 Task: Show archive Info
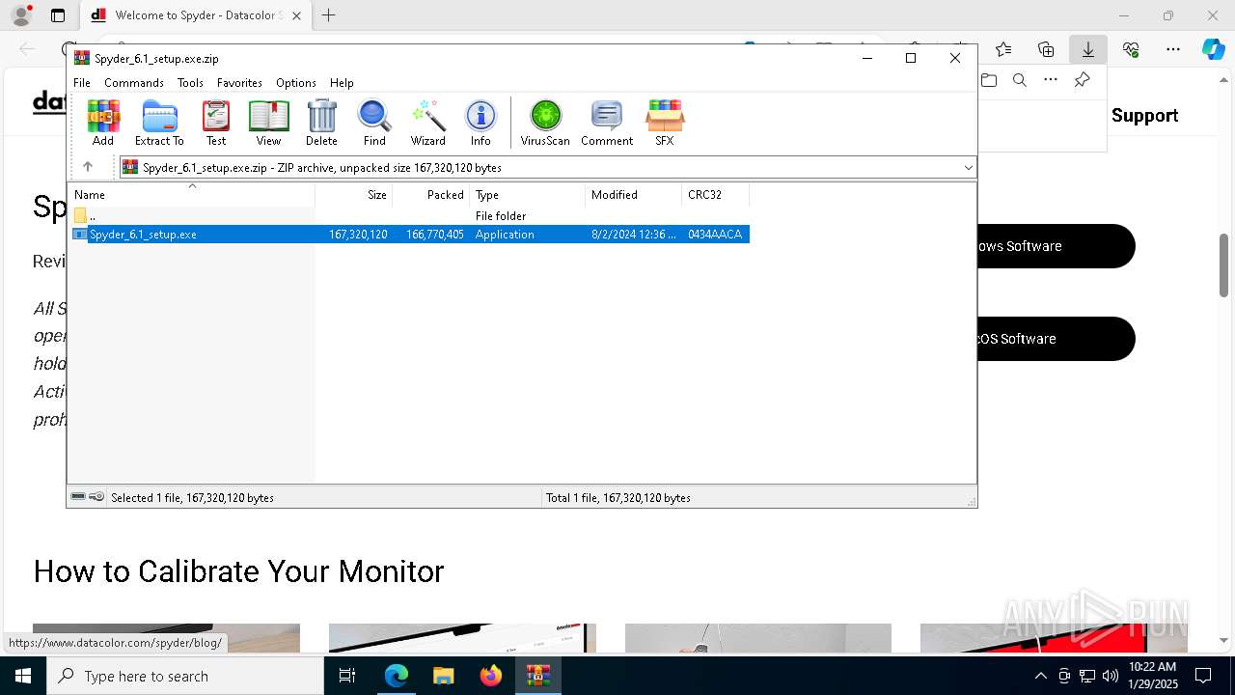(x=480, y=123)
